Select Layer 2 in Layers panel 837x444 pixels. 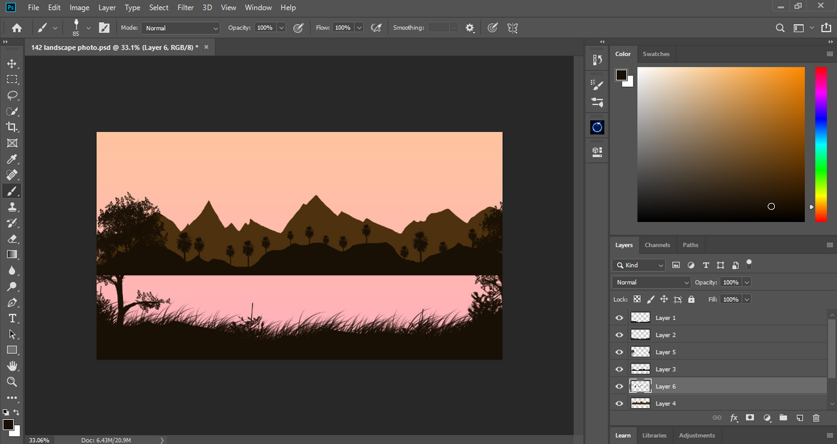[x=666, y=335]
